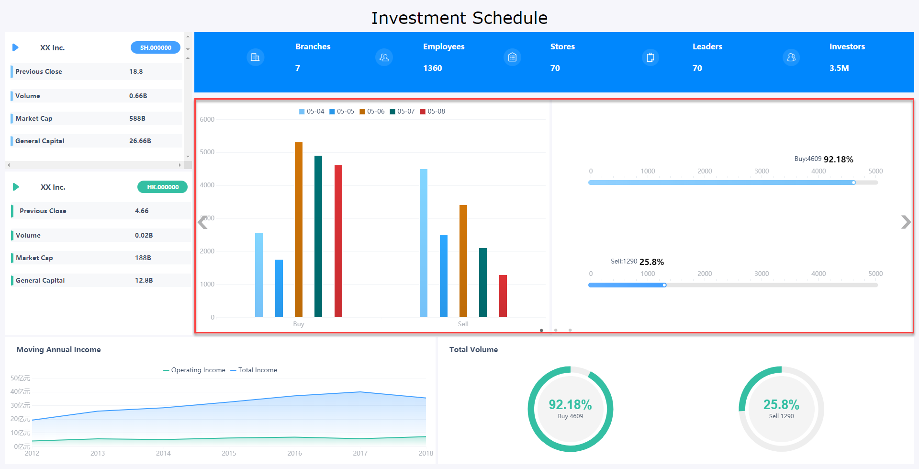919x469 pixels.
Task: Click green play triangle beside HK.000000 company
Action: pyautogui.click(x=16, y=187)
